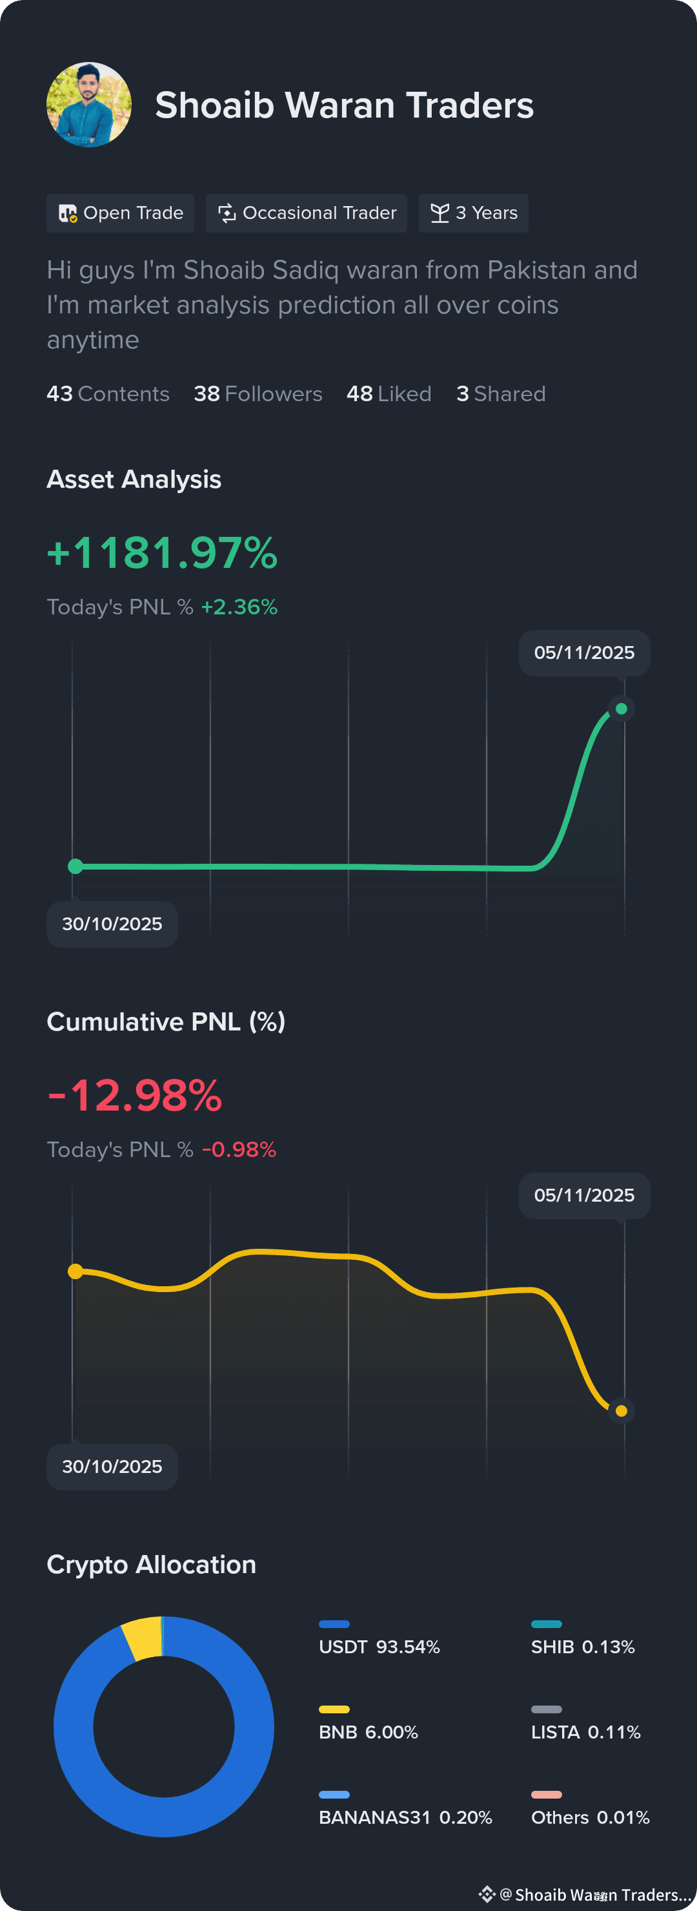This screenshot has width=697, height=1911.
Task: Click the 3 Years sprout icon
Action: click(x=440, y=214)
